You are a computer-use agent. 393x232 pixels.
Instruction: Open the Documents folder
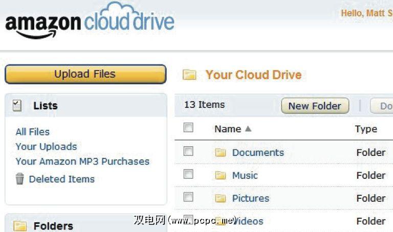click(258, 152)
